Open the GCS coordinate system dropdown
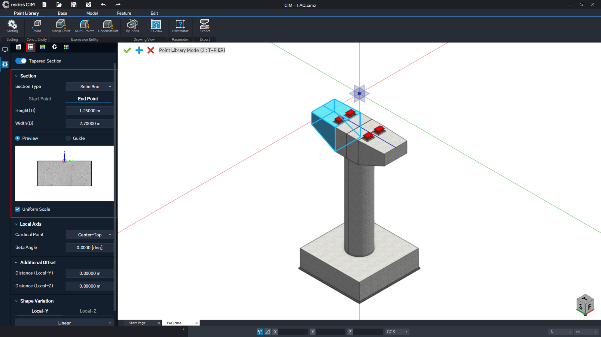Screen dimensions: 601x337 tap(397, 332)
